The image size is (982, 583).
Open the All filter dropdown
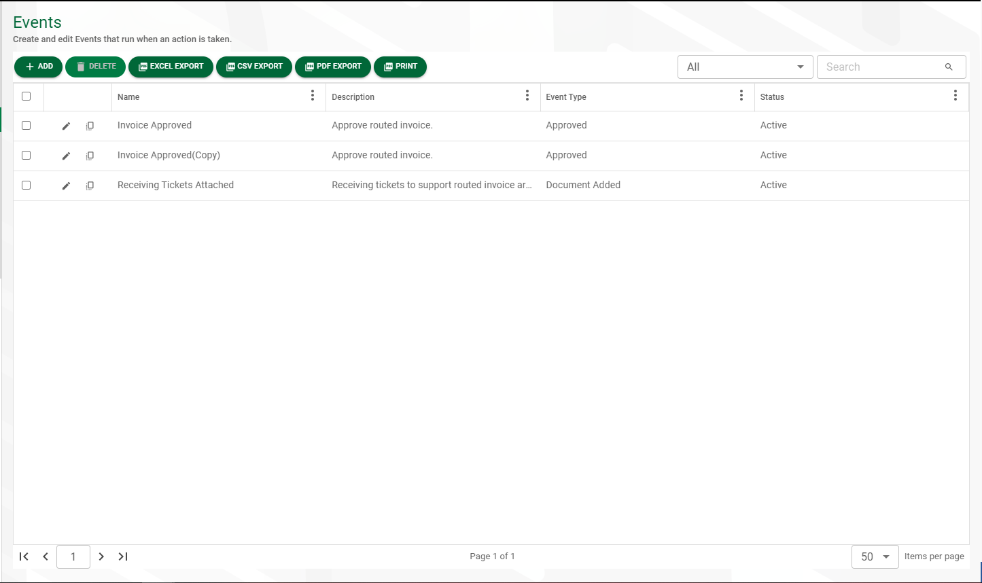(745, 67)
